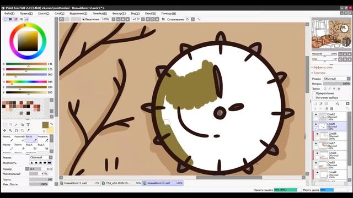Screen dimensions: 353x198
Task: Select the Rotate canvas tool
Action: [17, 130]
